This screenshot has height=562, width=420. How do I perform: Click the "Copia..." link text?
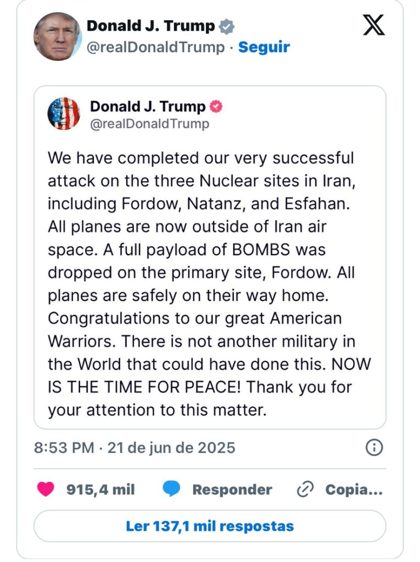point(354,490)
